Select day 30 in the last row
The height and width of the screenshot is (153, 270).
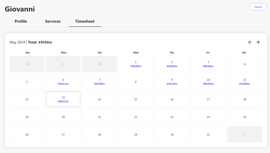point(172,134)
